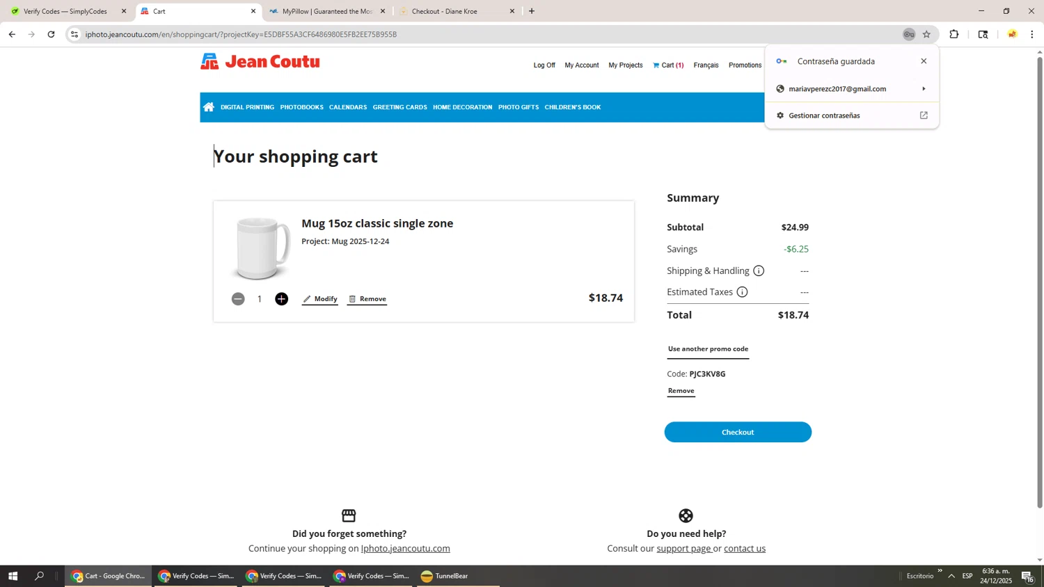Open Cart (1) link in header
The height and width of the screenshot is (587, 1044).
click(x=668, y=65)
